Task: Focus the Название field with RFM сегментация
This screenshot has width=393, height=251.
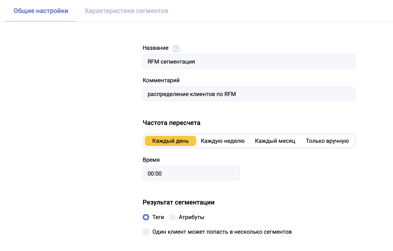Action: click(x=249, y=62)
